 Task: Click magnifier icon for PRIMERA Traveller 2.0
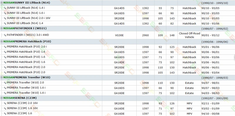tap(5, 83)
